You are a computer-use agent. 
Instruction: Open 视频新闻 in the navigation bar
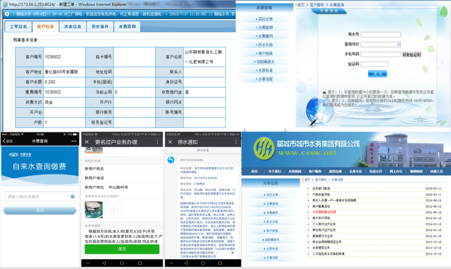[416, 172]
